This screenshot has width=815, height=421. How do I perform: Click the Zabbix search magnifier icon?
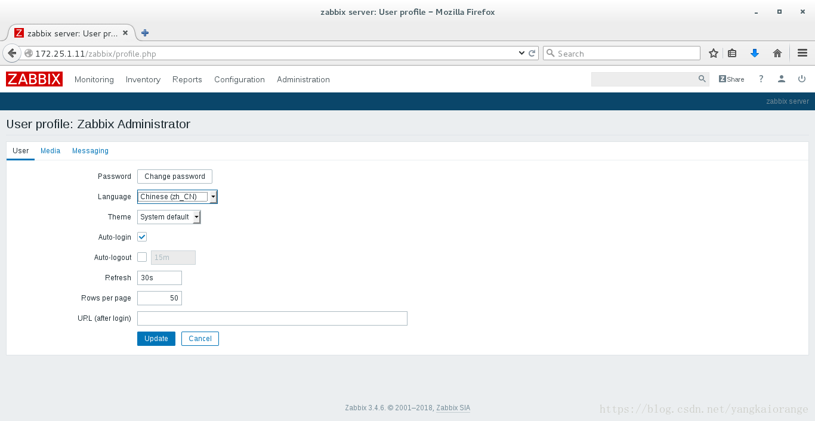(702, 79)
